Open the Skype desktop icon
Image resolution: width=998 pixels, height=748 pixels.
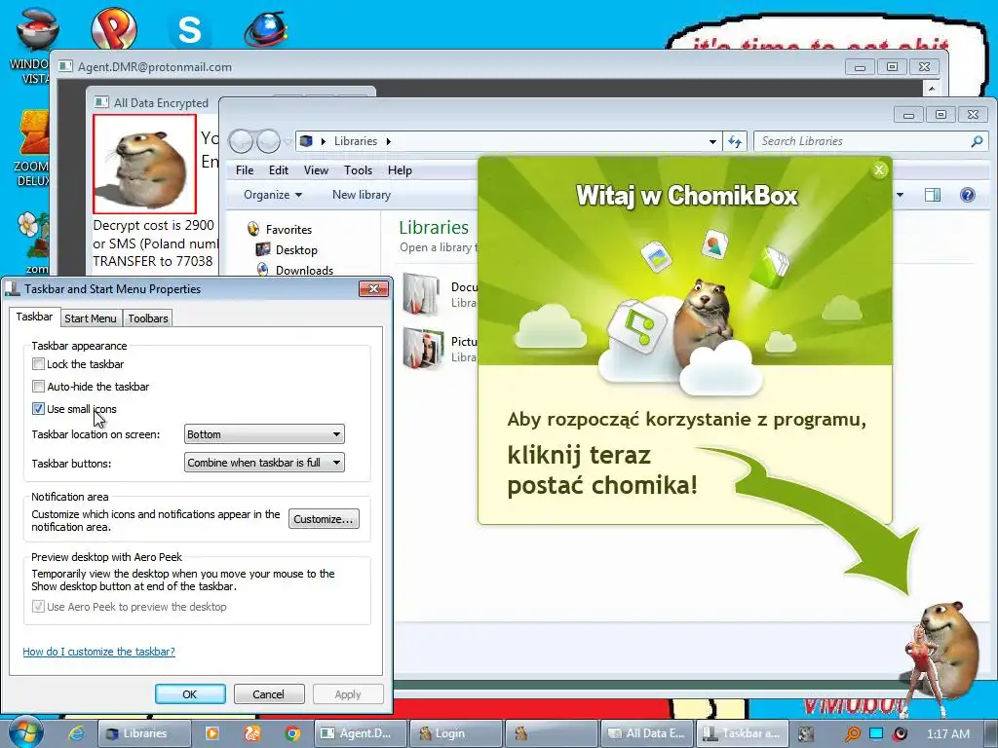point(190,29)
